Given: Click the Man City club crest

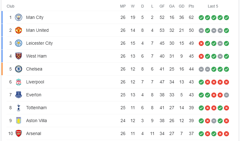Looking at the screenshot, I should (19, 17).
